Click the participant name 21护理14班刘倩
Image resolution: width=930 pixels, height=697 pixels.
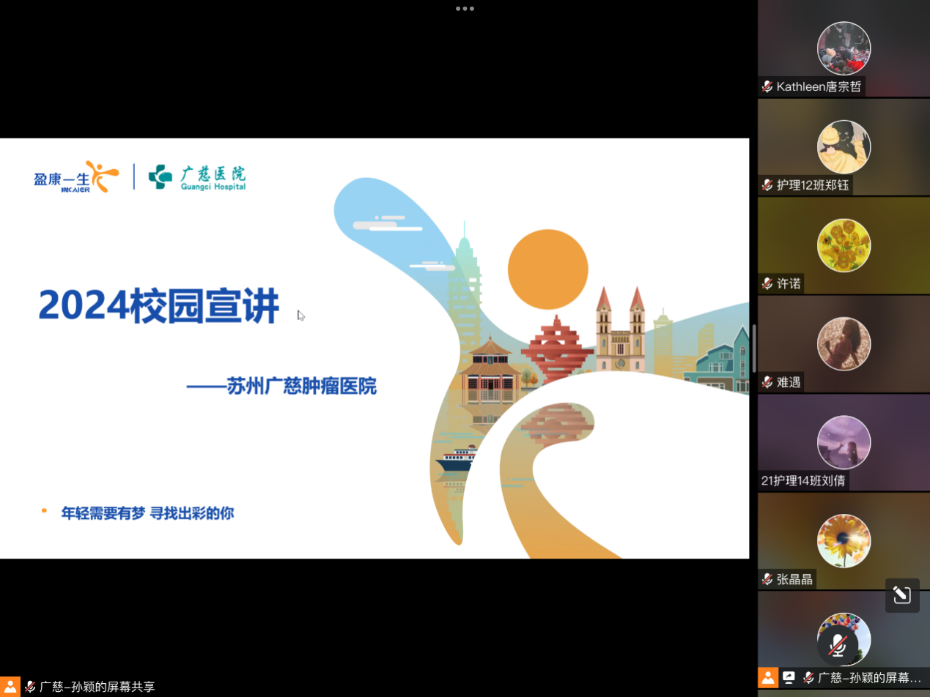(x=803, y=481)
